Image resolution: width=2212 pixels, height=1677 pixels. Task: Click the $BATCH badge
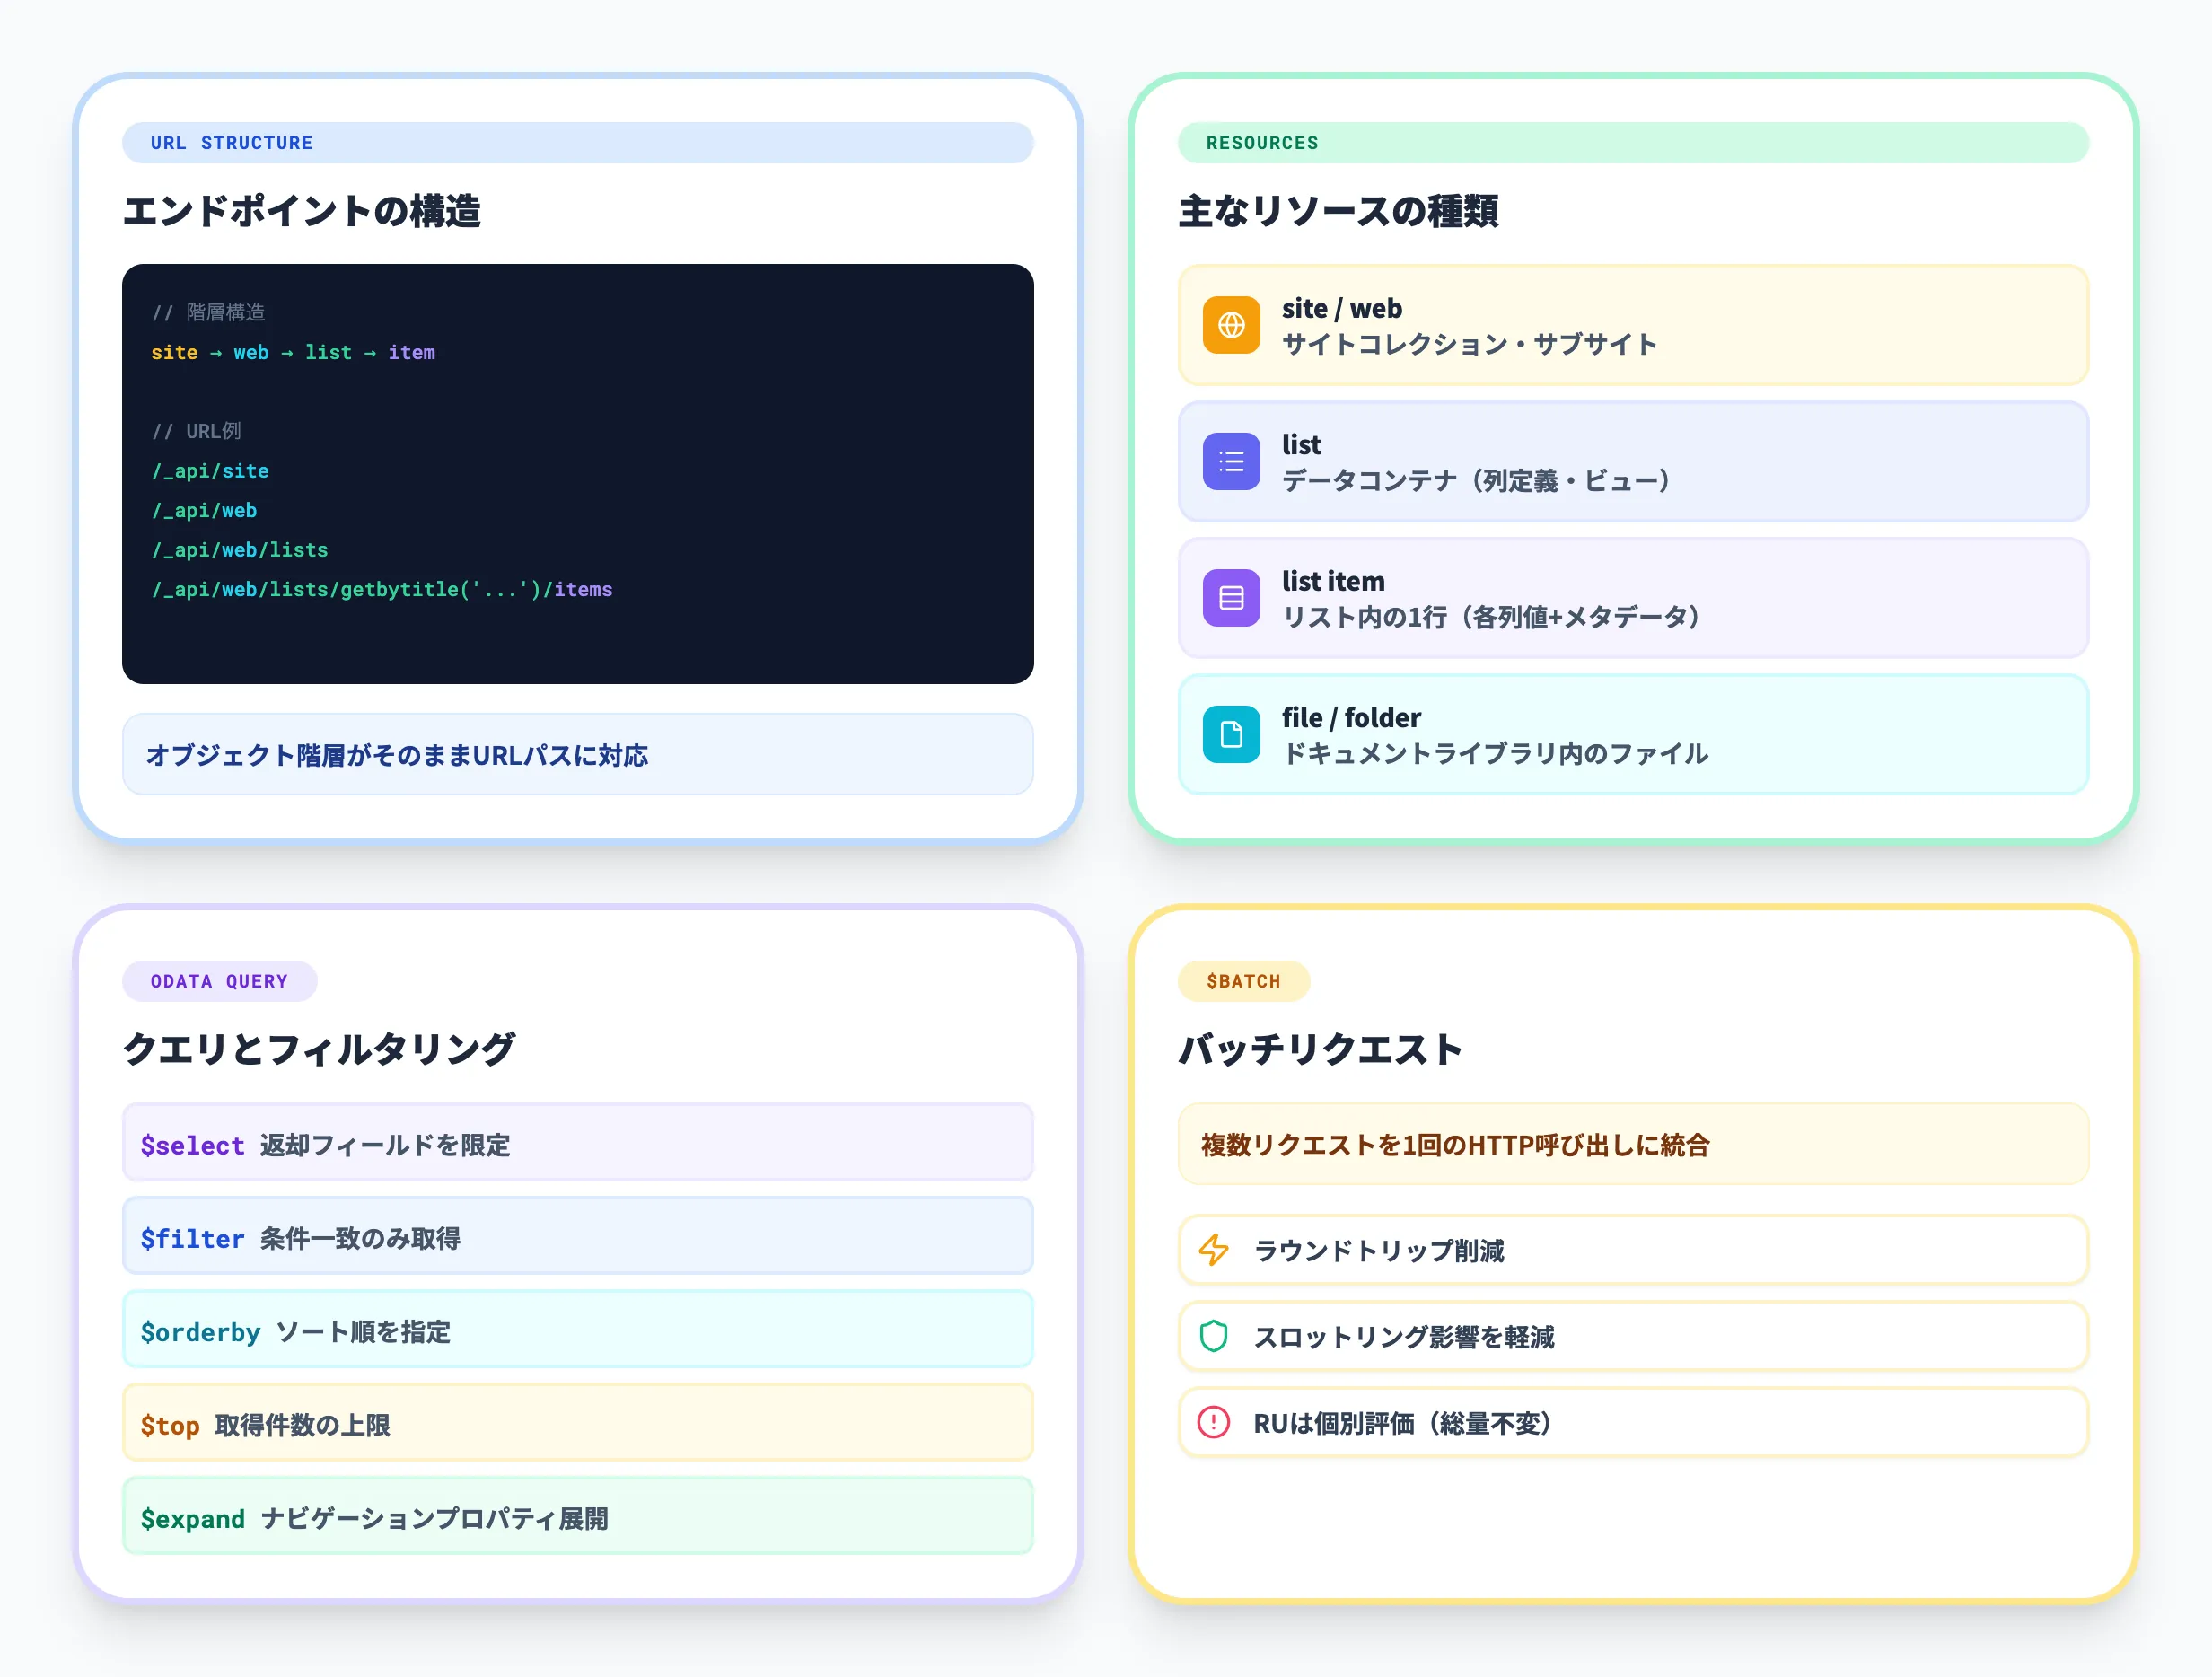[1243, 981]
